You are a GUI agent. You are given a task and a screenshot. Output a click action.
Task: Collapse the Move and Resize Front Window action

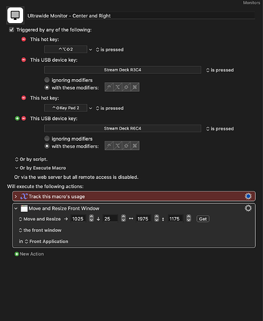(x=16, y=208)
